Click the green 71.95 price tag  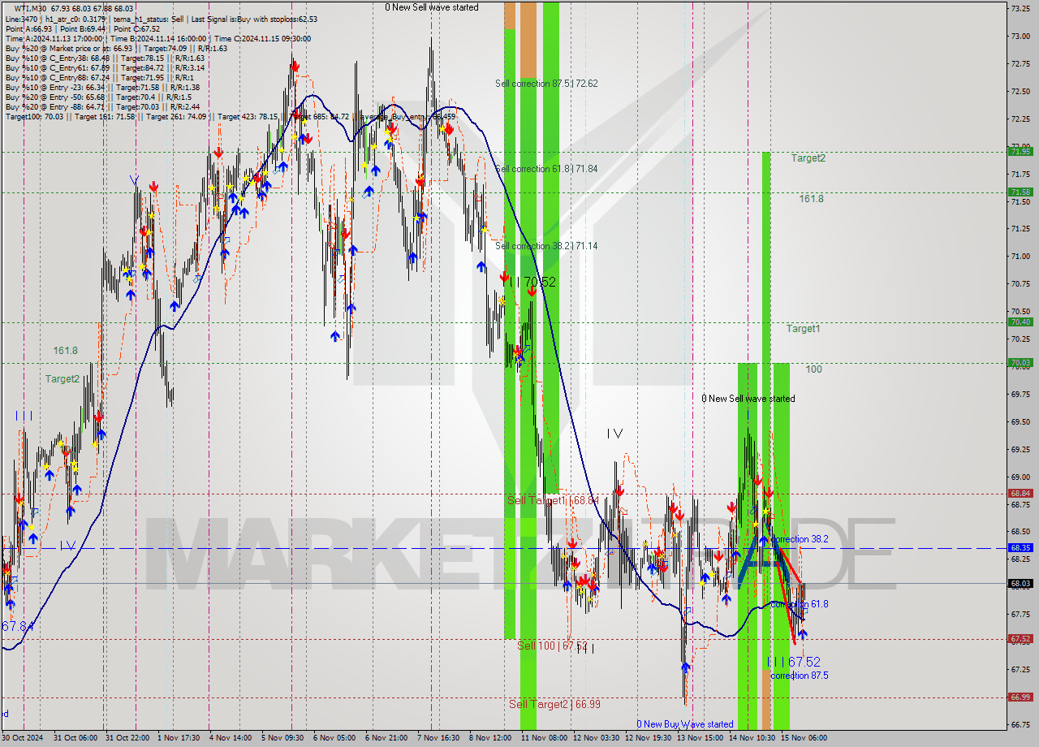[x=1020, y=151]
